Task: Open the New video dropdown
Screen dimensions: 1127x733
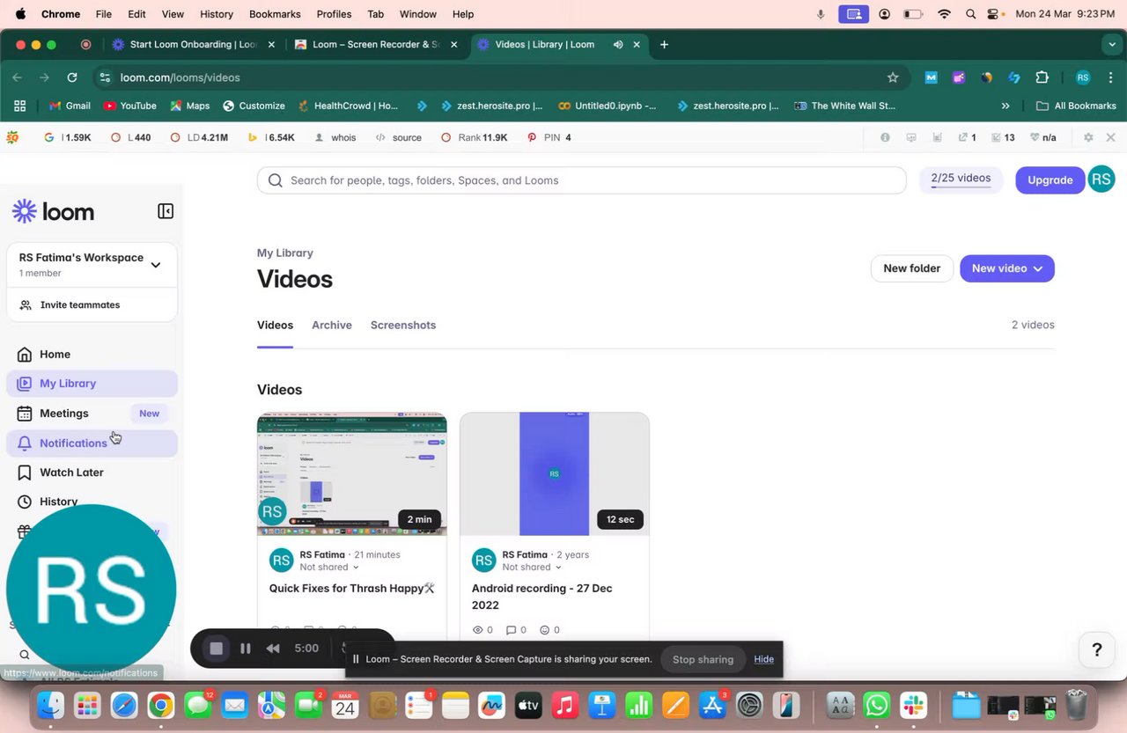Action: click(x=1007, y=268)
